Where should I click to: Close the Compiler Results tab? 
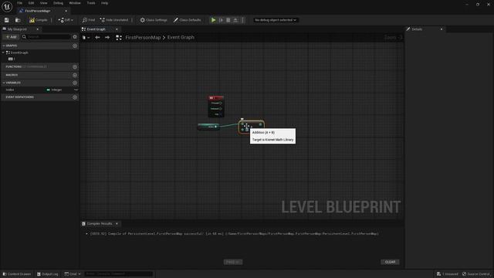point(117,224)
